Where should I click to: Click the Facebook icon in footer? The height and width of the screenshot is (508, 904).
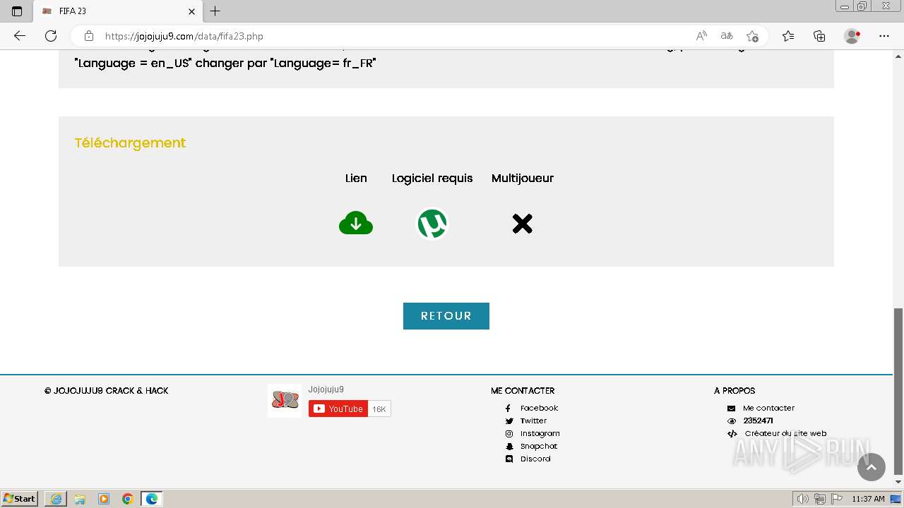point(508,409)
